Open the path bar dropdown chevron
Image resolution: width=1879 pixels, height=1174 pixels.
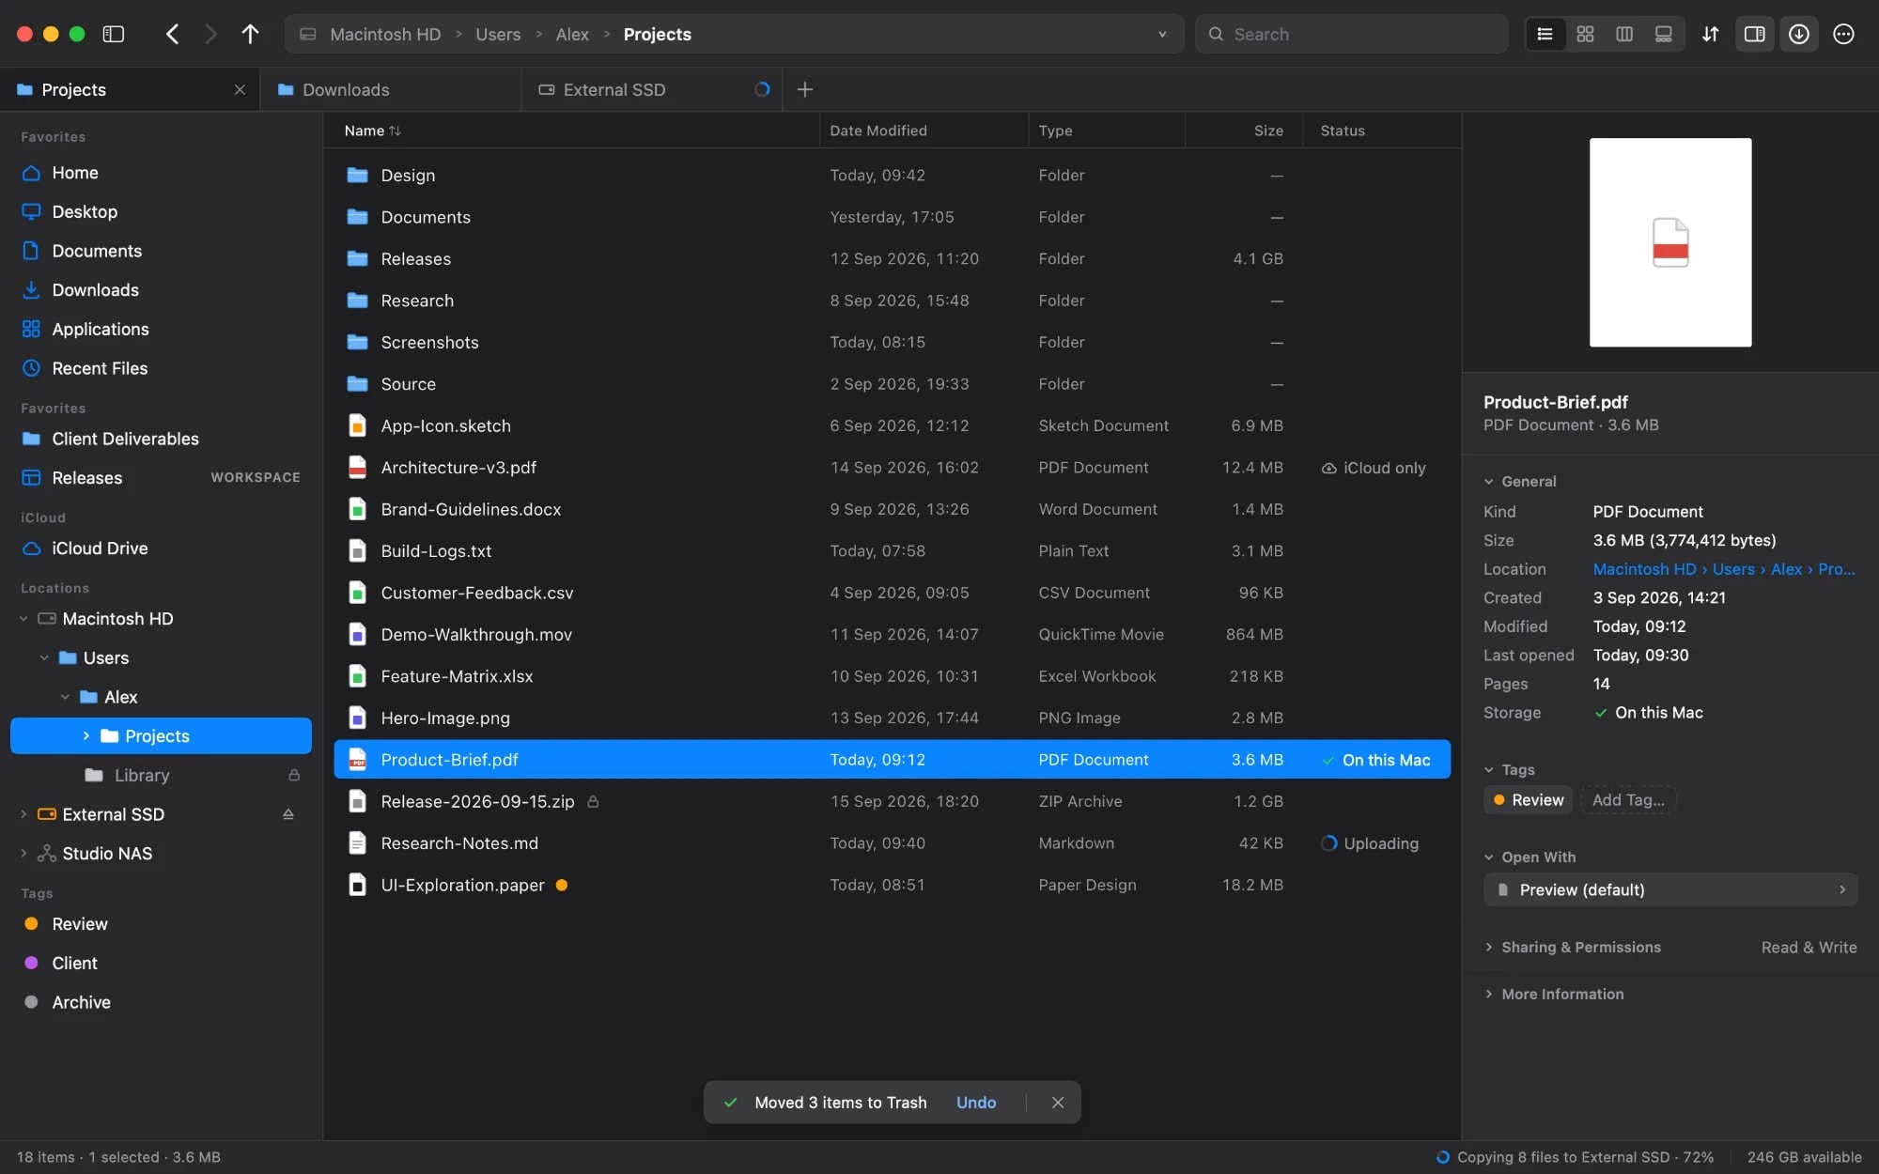coord(1162,34)
